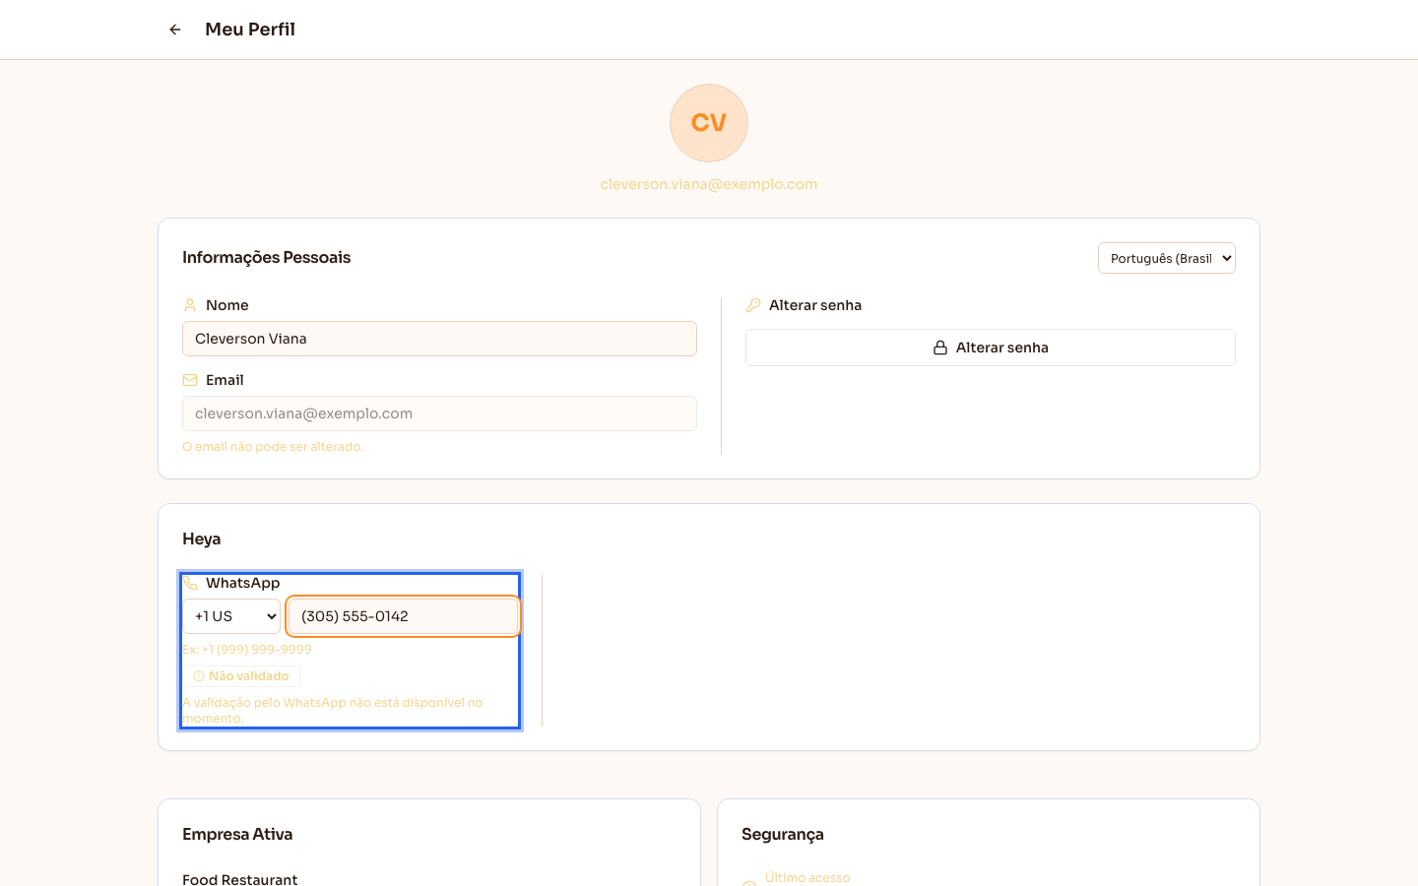Click the Heya section heading
The height and width of the screenshot is (886, 1418).
pos(202,538)
